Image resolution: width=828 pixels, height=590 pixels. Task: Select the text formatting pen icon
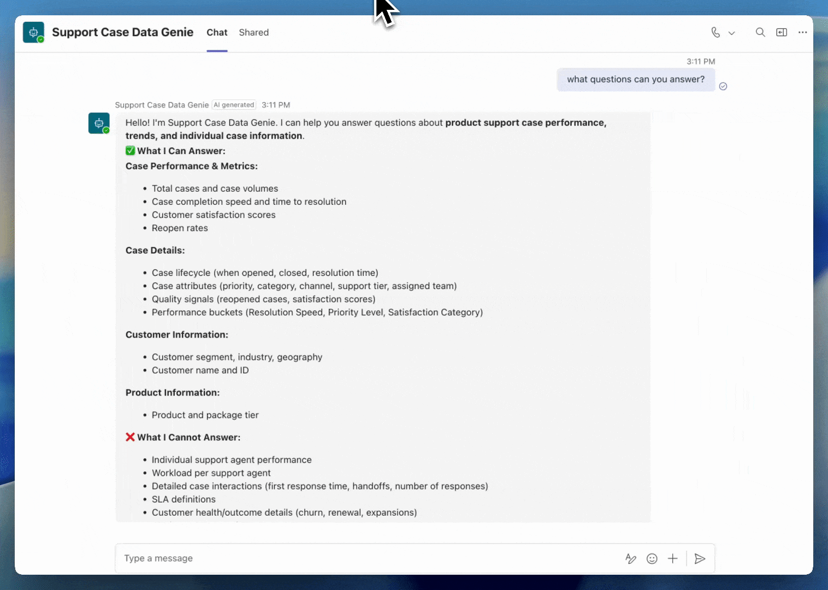click(631, 558)
